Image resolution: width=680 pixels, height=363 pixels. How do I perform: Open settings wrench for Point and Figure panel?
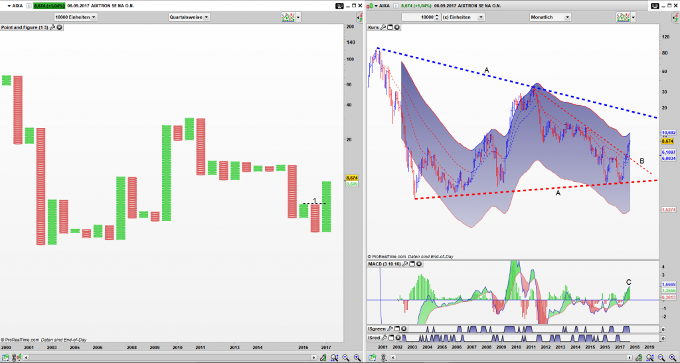coord(52,27)
